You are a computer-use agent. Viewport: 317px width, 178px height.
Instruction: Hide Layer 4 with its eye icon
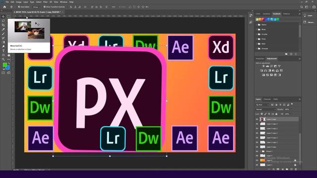[x=257, y=156]
